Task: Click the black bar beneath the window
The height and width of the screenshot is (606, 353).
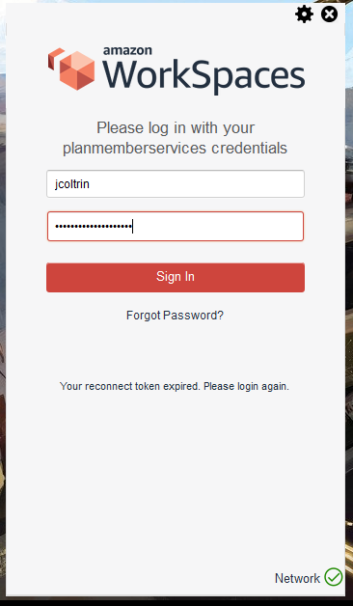Action: [x=176, y=601]
